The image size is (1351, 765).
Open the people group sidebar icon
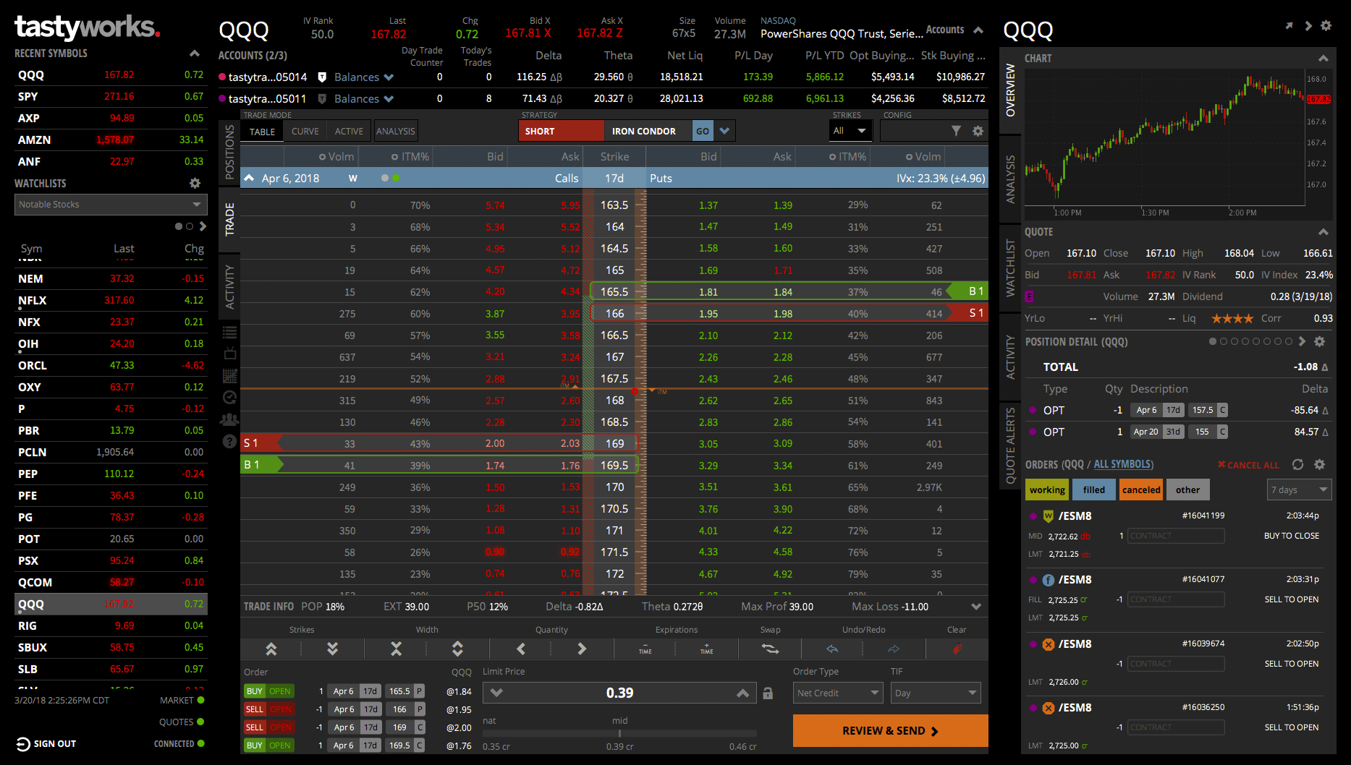(x=229, y=419)
